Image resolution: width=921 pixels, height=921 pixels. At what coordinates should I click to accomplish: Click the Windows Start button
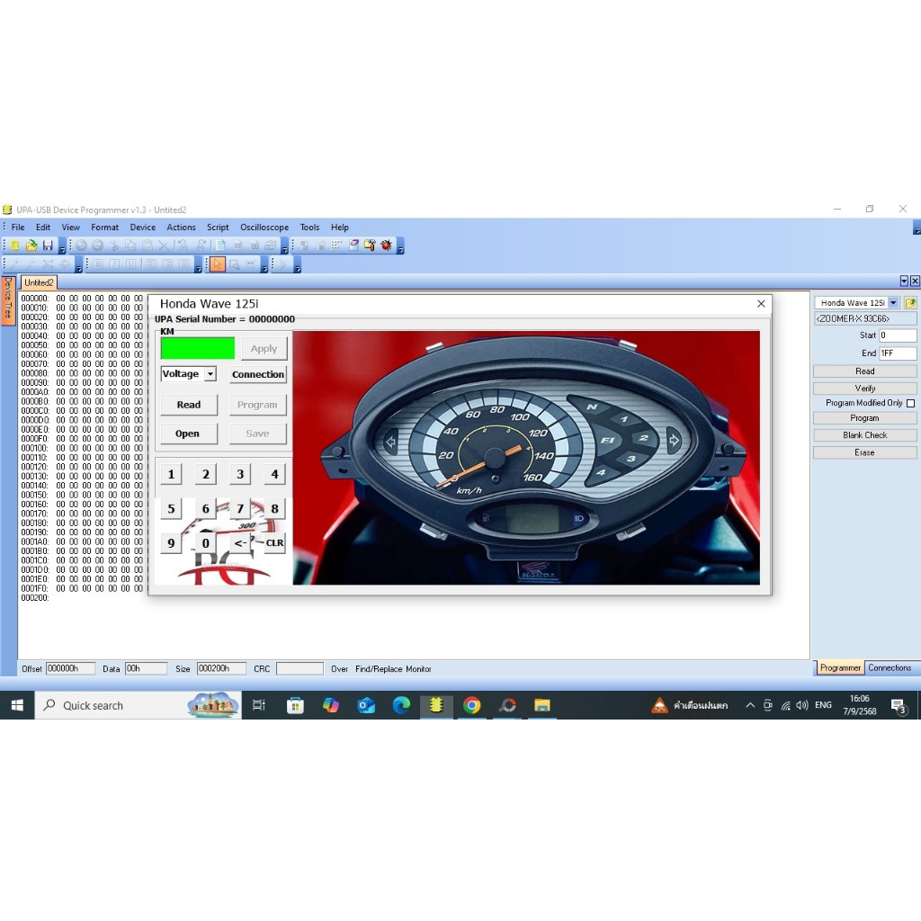(x=17, y=705)
